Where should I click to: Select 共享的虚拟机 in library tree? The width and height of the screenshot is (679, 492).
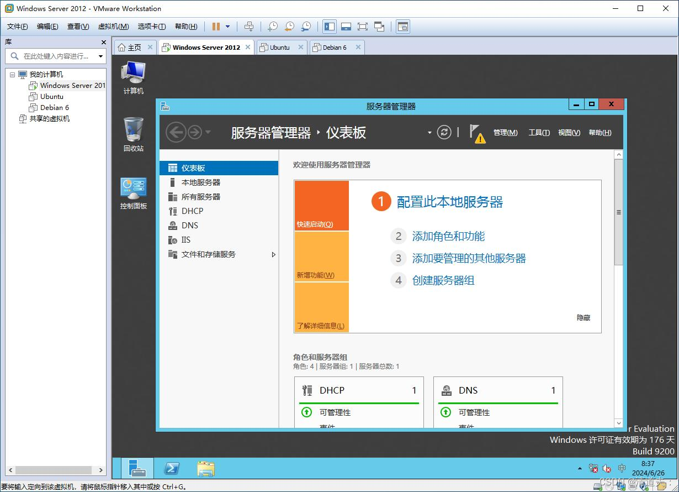50,119
